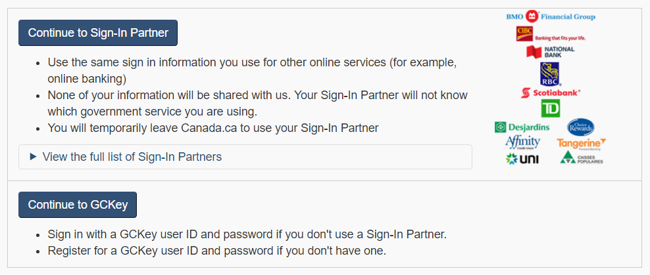This screenshot has width=650, height=275.
Task: Click the RBC lion logo
Action: point(550,74)
